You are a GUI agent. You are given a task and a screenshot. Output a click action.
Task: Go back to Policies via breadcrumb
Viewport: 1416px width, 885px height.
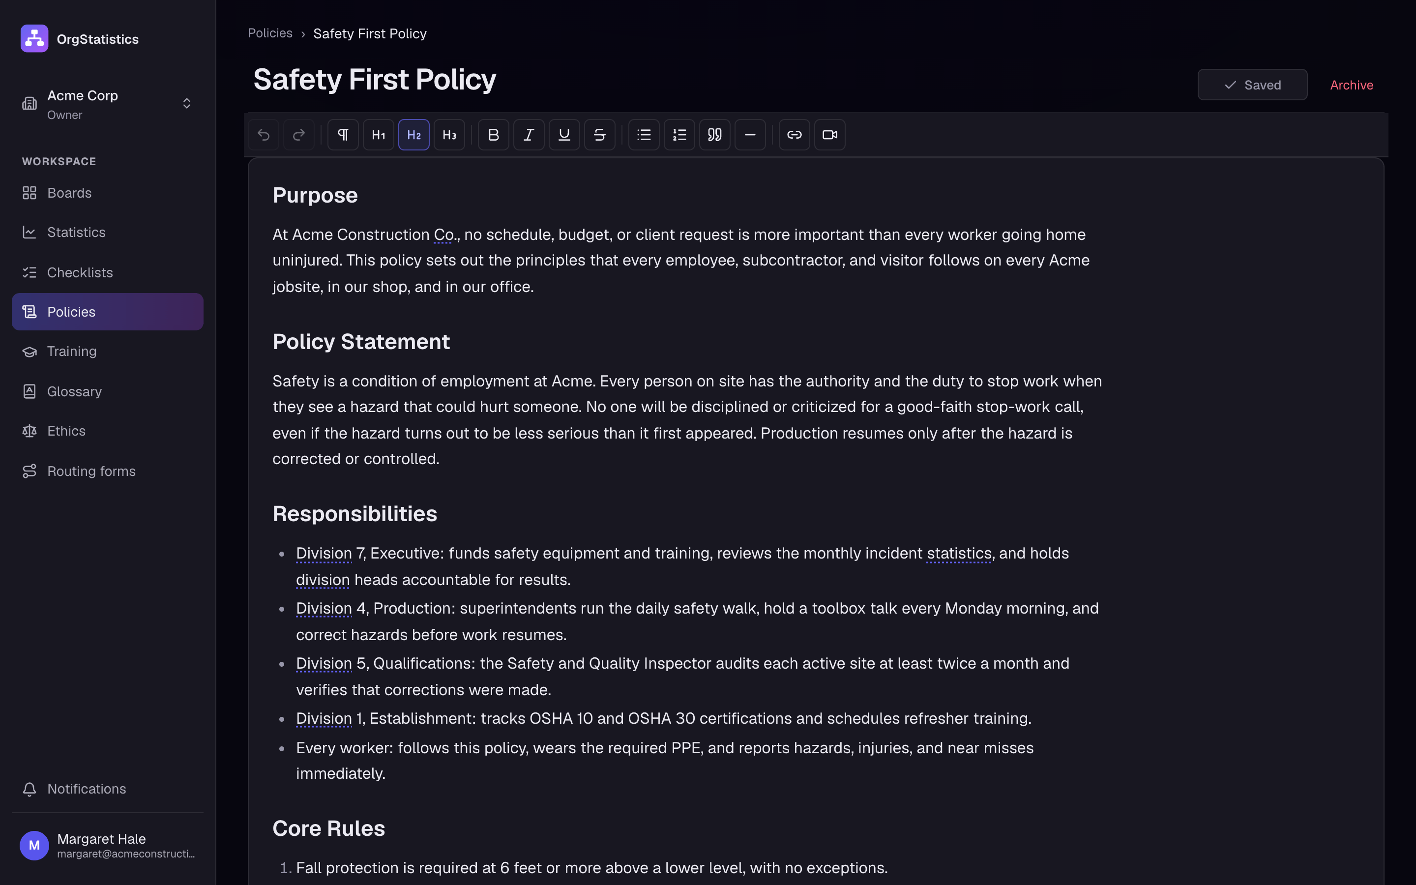coord(270,33)
